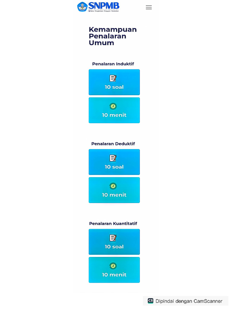Click the CamScanner CS logo icon

(x=150, y=301)
